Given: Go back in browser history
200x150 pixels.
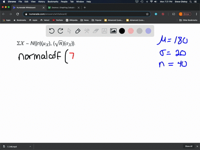Looking at the screenshot, I should (4, 14).
